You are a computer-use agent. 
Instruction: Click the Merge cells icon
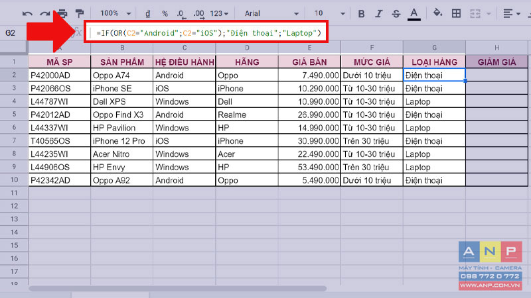click(475, 13)
